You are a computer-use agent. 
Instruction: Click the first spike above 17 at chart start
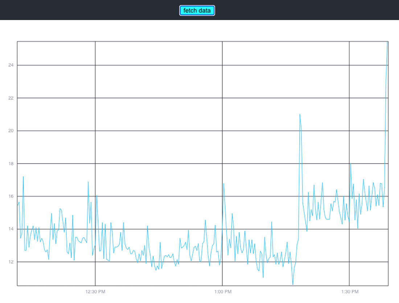[23, 177]
